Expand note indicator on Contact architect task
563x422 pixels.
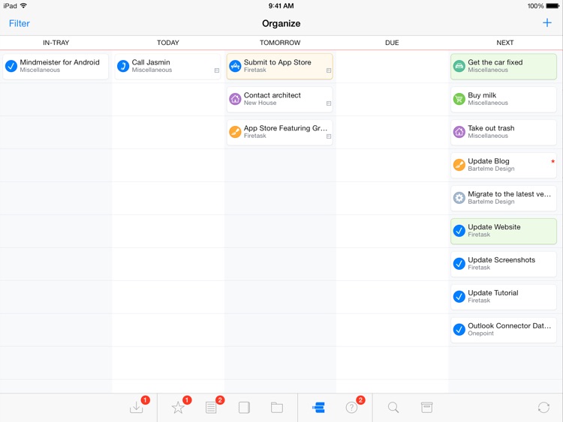tap(329, 103)
